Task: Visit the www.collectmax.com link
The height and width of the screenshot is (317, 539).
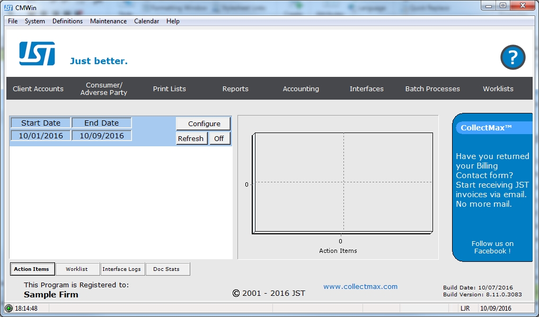Action: (x=360, y=287)
